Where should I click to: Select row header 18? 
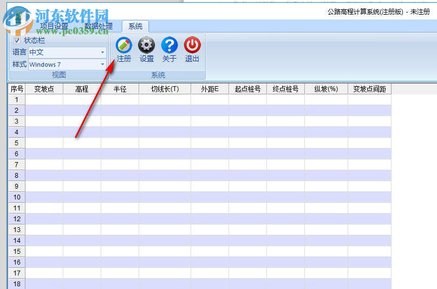point(17,284)
